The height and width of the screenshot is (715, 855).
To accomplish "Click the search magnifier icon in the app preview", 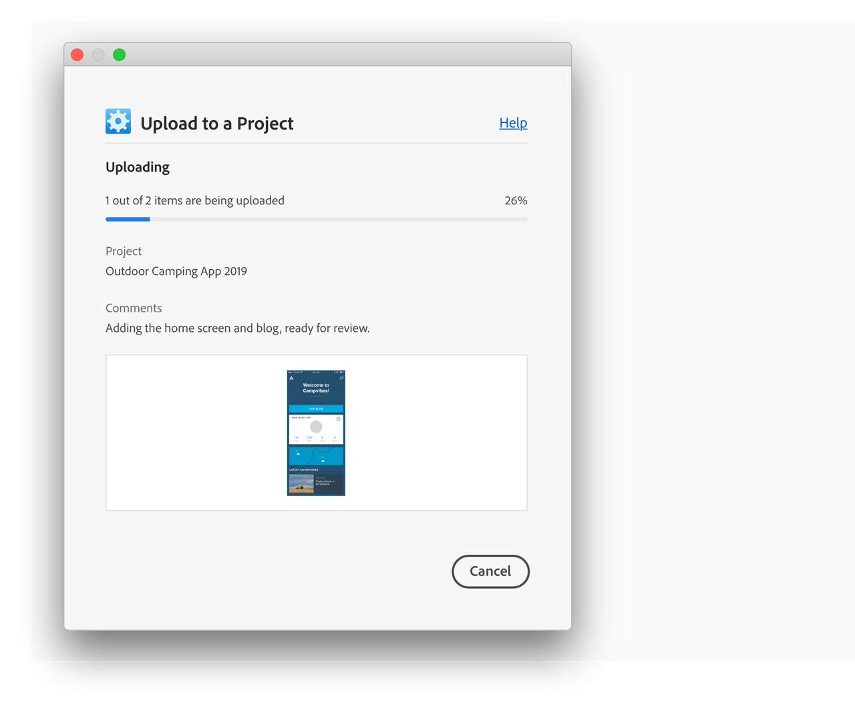I will tap(341, 378).
